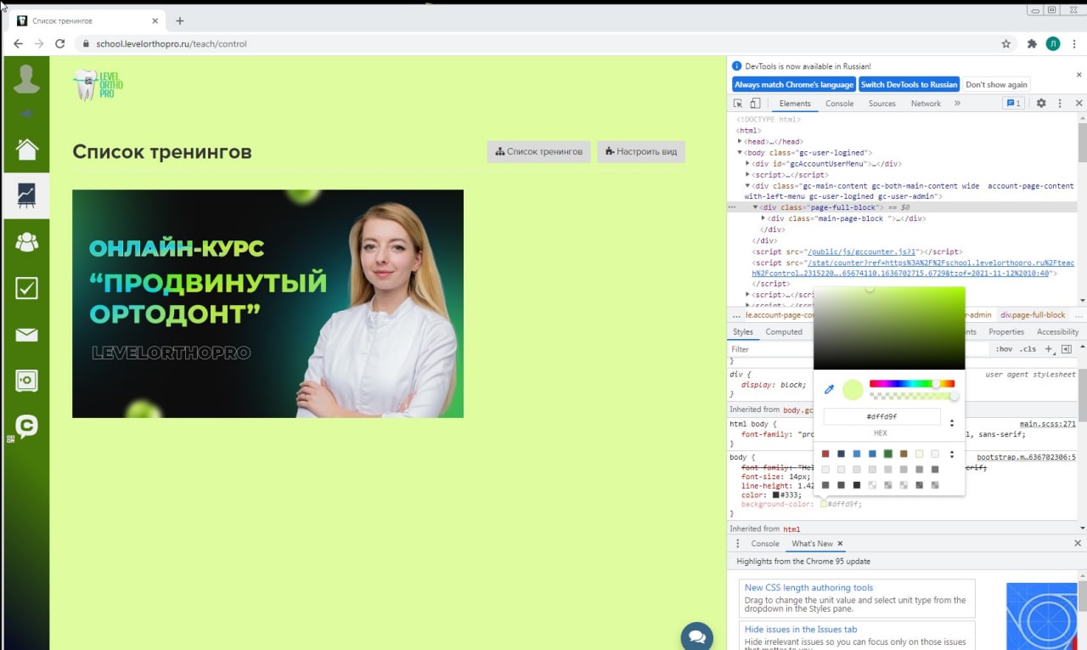The height and width of the screenshot is (650, 1087).
Task: Open the Computed styles tab
Action: [784, 331]
